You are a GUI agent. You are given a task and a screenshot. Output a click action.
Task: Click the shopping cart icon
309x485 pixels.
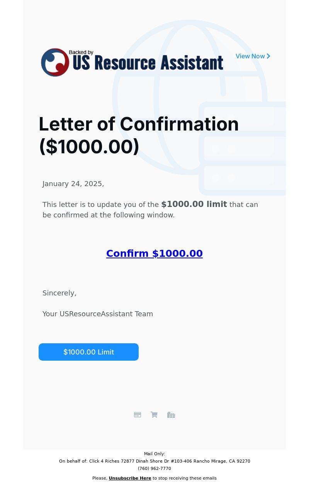point(154,415)
